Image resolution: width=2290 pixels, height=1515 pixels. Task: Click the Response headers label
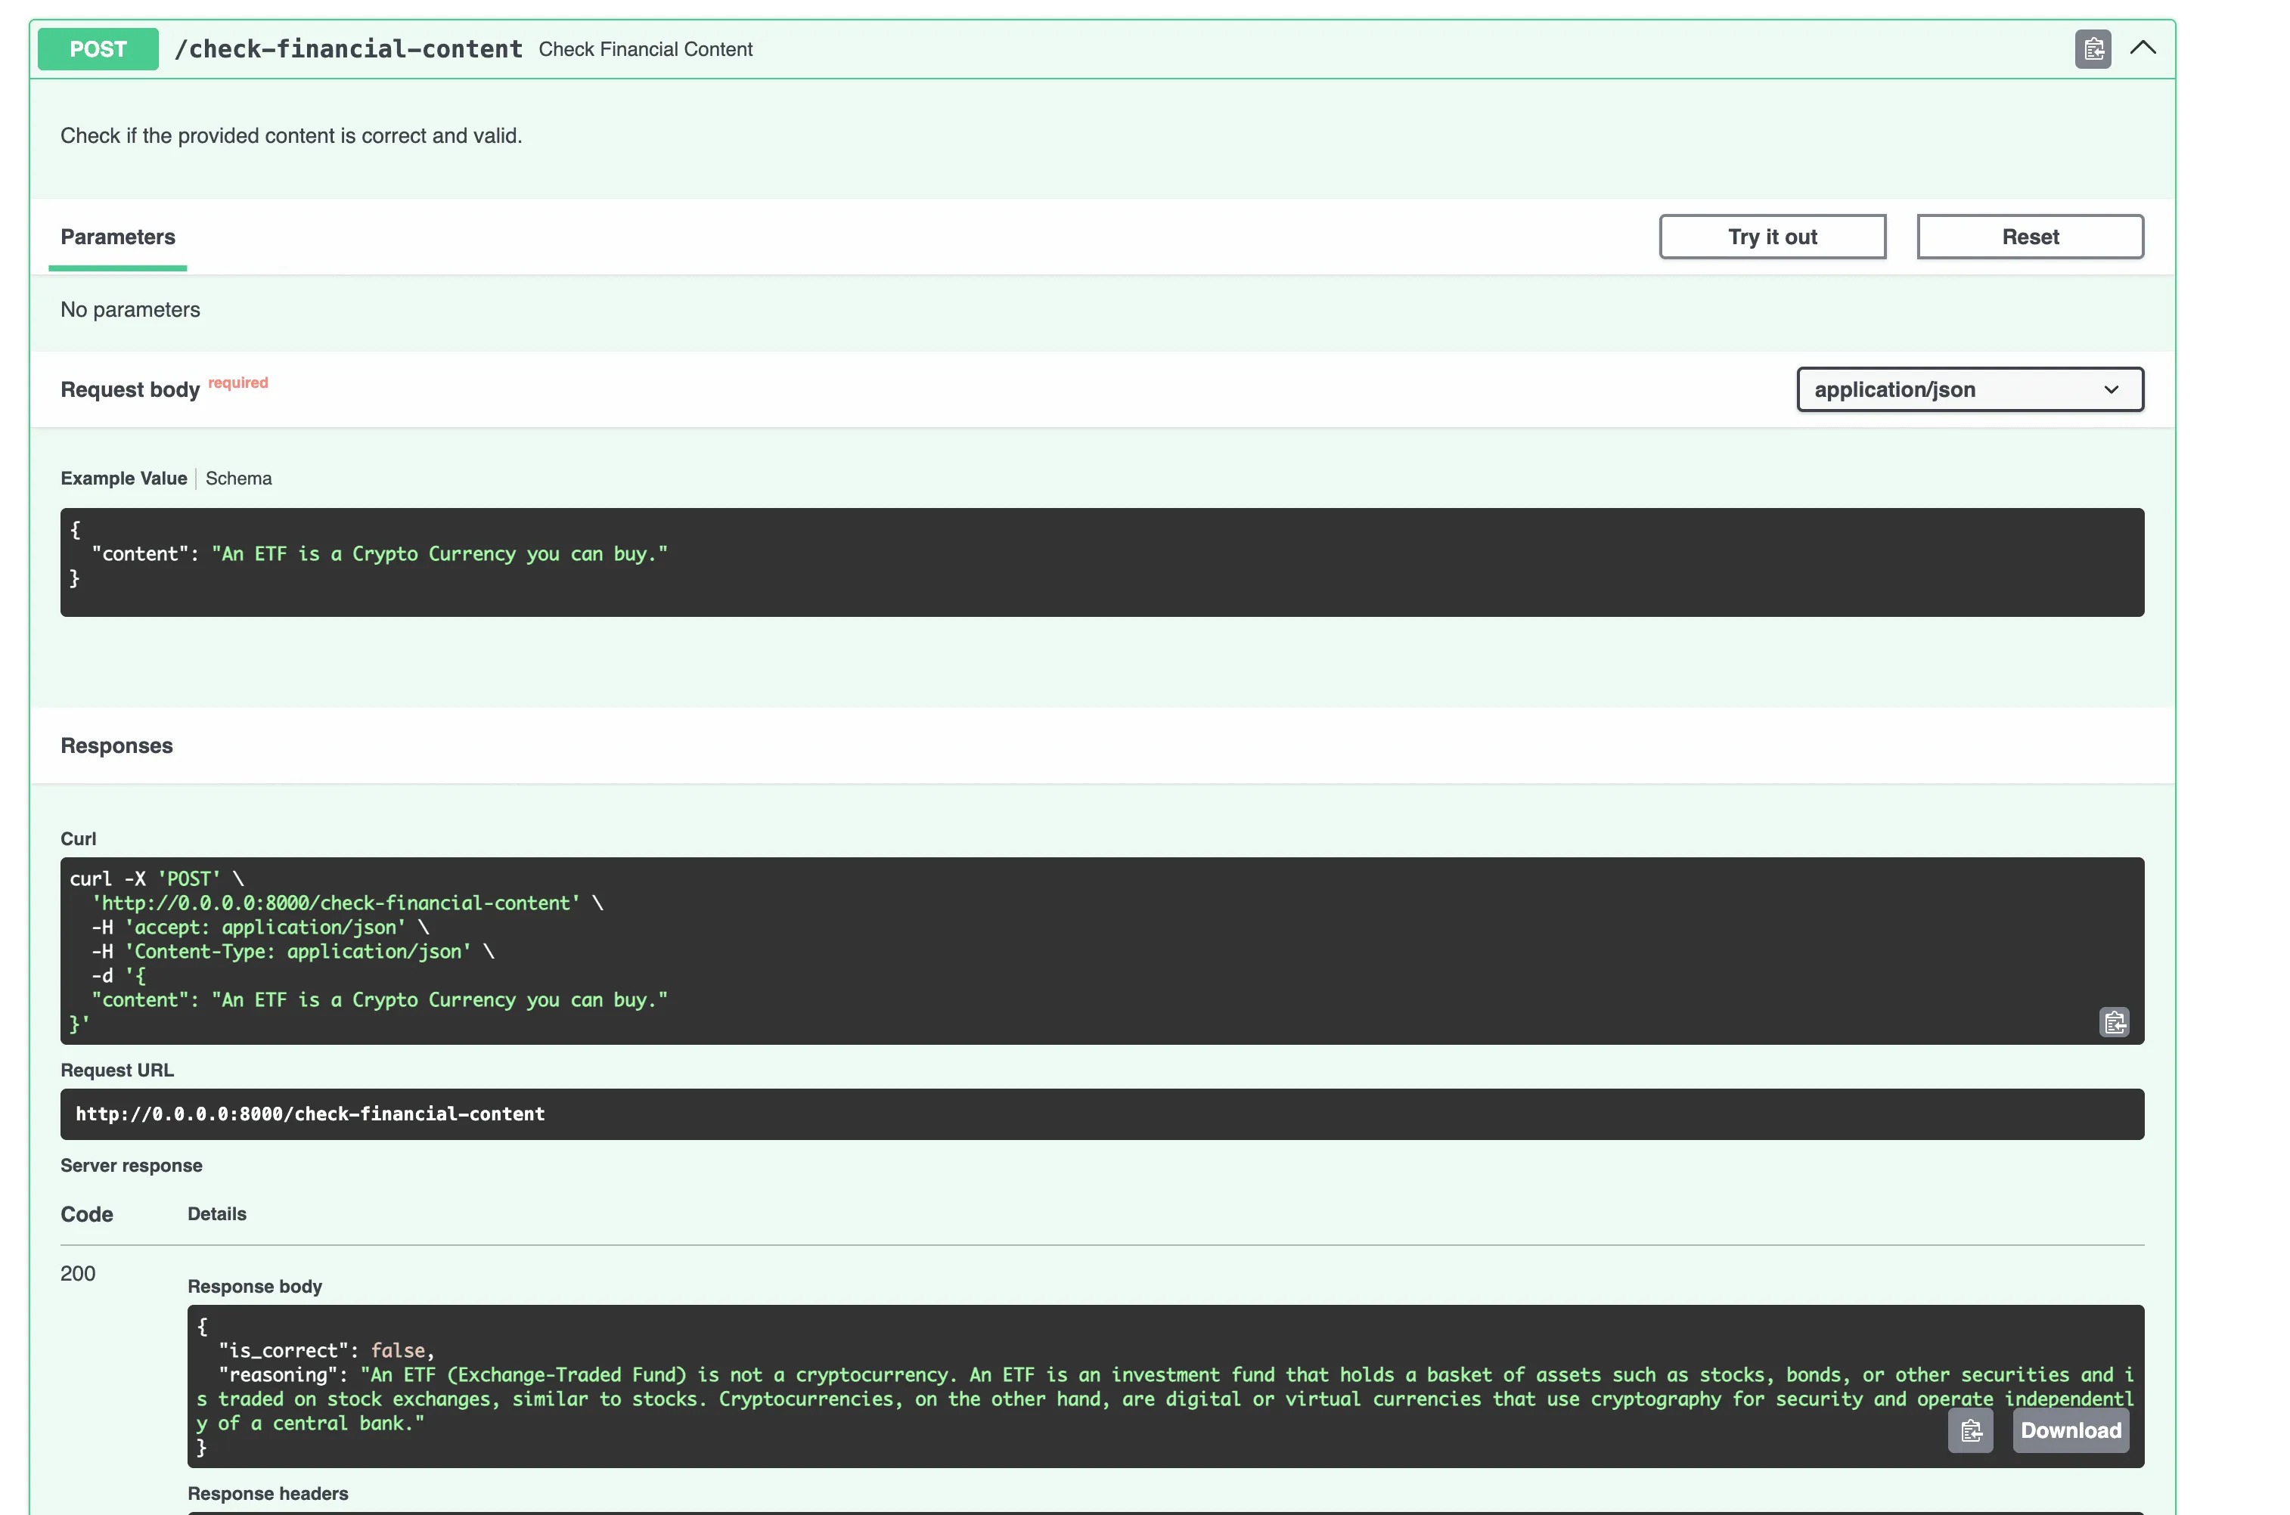click(x=268, y=1493)
